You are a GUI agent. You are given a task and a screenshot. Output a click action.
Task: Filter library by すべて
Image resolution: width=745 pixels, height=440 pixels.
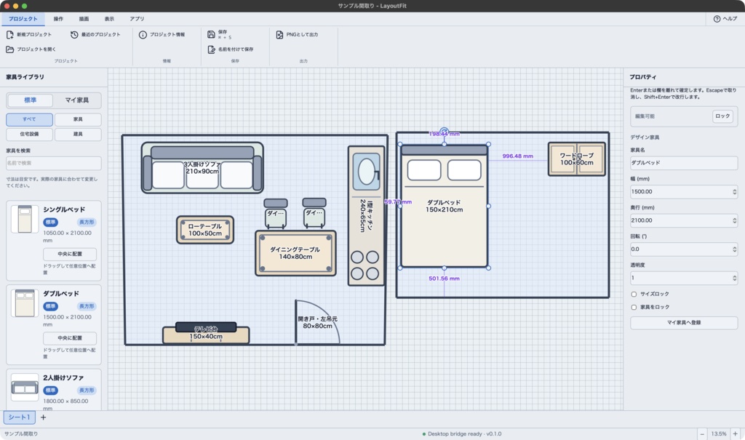[x=29, y=119]
